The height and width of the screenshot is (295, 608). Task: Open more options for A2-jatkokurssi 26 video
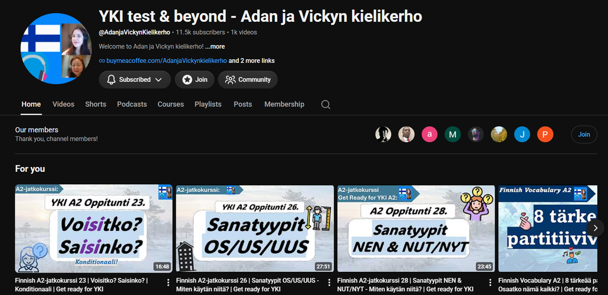(x=329, y=283)
